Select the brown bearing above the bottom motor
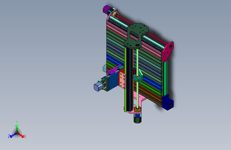 (137, 109)
